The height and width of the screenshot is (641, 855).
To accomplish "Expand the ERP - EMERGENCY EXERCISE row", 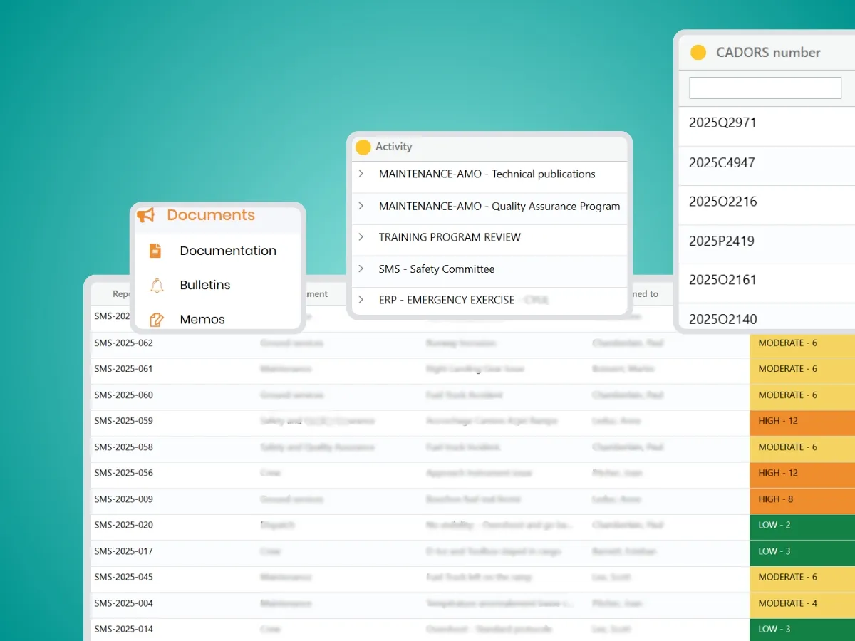I will pos(361,300).
